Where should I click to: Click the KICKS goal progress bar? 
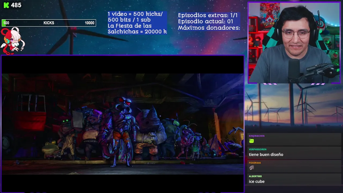click(x=49, y=23)
